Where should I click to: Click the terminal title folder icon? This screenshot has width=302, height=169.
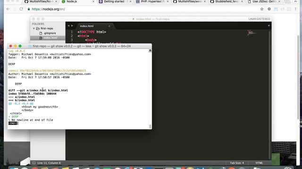point(30,46)
